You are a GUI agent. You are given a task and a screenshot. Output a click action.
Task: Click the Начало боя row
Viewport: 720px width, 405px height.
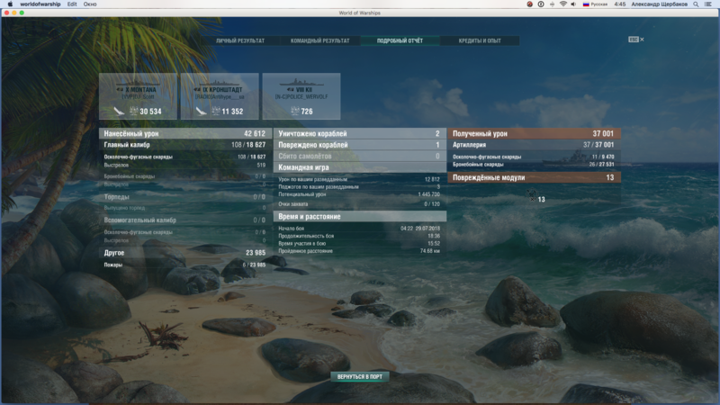pos(360,229)
